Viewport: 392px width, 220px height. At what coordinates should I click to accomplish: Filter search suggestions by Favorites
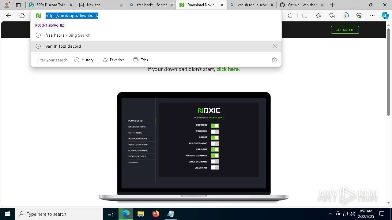click(113, 60)
